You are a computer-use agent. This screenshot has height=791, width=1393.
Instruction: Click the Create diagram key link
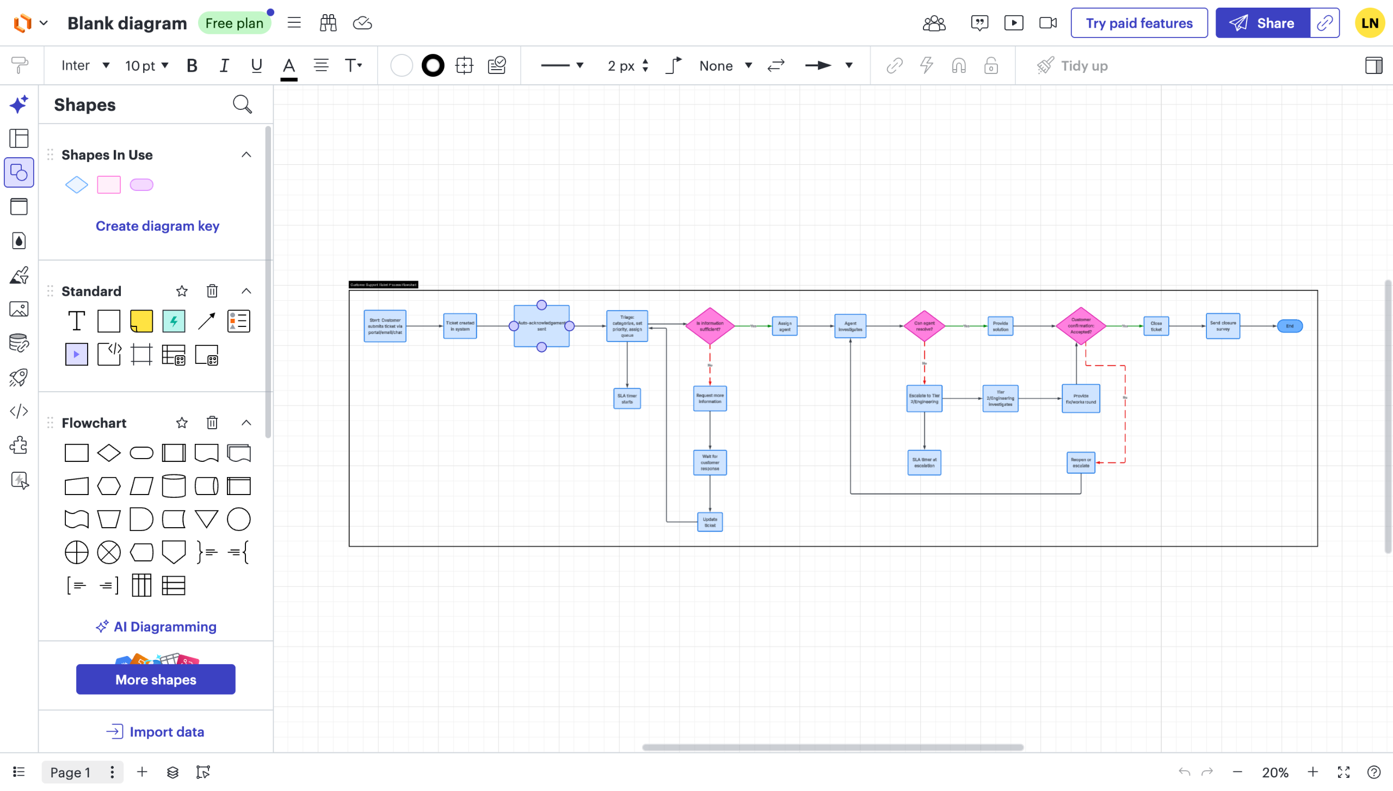tap(157, 226)
